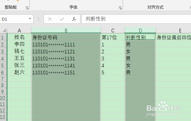Click cell with header 姓名
Viewport: 191px width, 121px height.
19,37
